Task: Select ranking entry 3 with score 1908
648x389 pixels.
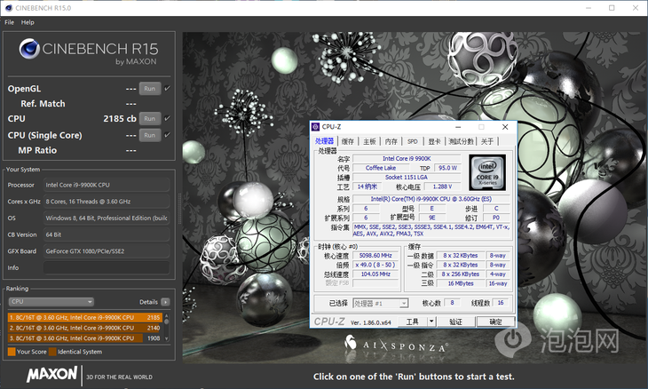Action: tap(84, 338)
